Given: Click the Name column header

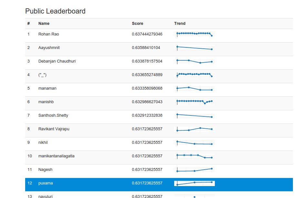Looking at the screenshot, I should click(44, 24).
